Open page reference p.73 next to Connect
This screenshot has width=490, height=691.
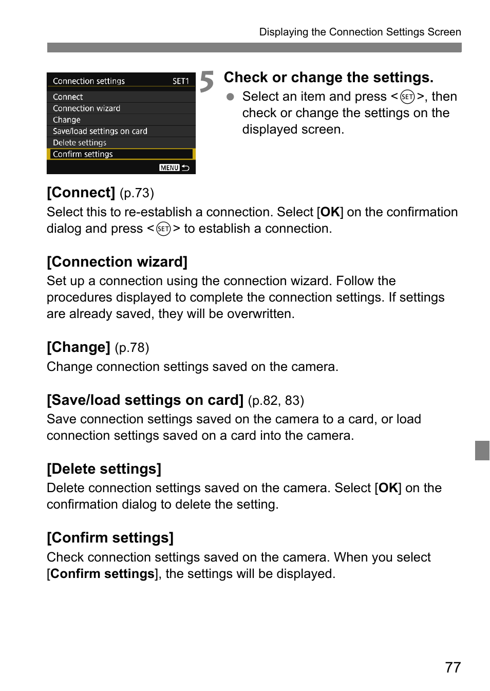137,193
